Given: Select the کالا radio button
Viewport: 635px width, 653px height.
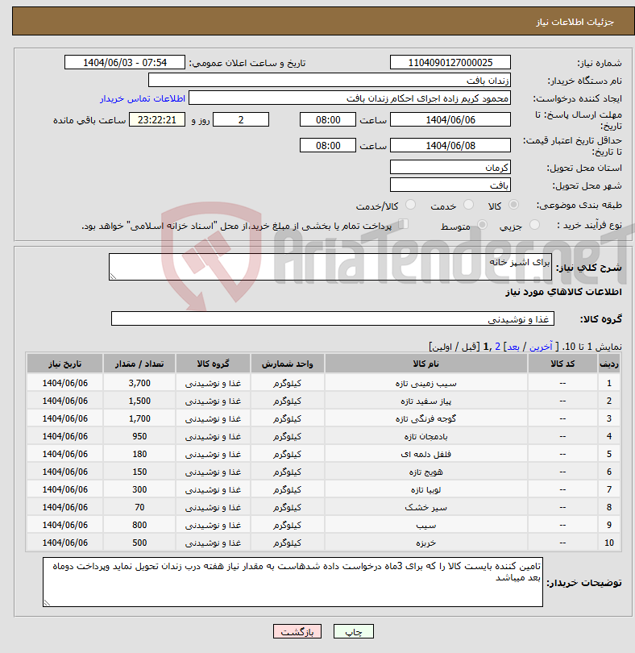Looking at the screenshot, I should 513,205.
